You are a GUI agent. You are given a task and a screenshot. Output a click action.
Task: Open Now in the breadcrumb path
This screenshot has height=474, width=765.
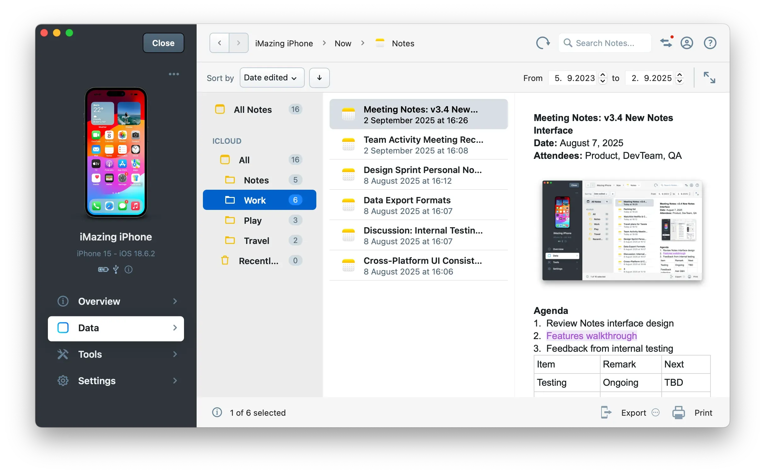tap(342, 43)
